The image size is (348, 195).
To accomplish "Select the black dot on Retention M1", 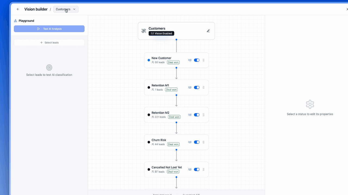I will (x=149, y=87).
